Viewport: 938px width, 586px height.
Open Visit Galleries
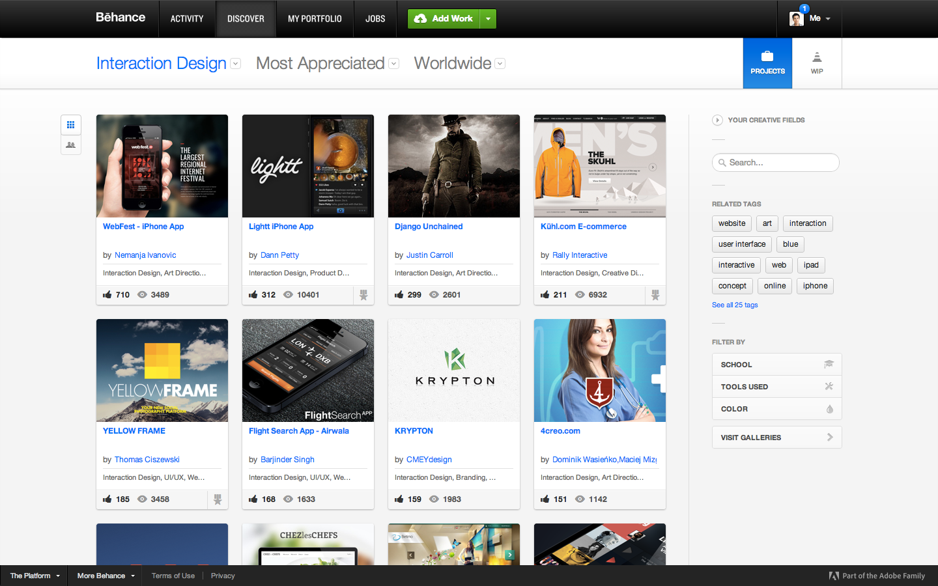(x=776, y=438)
